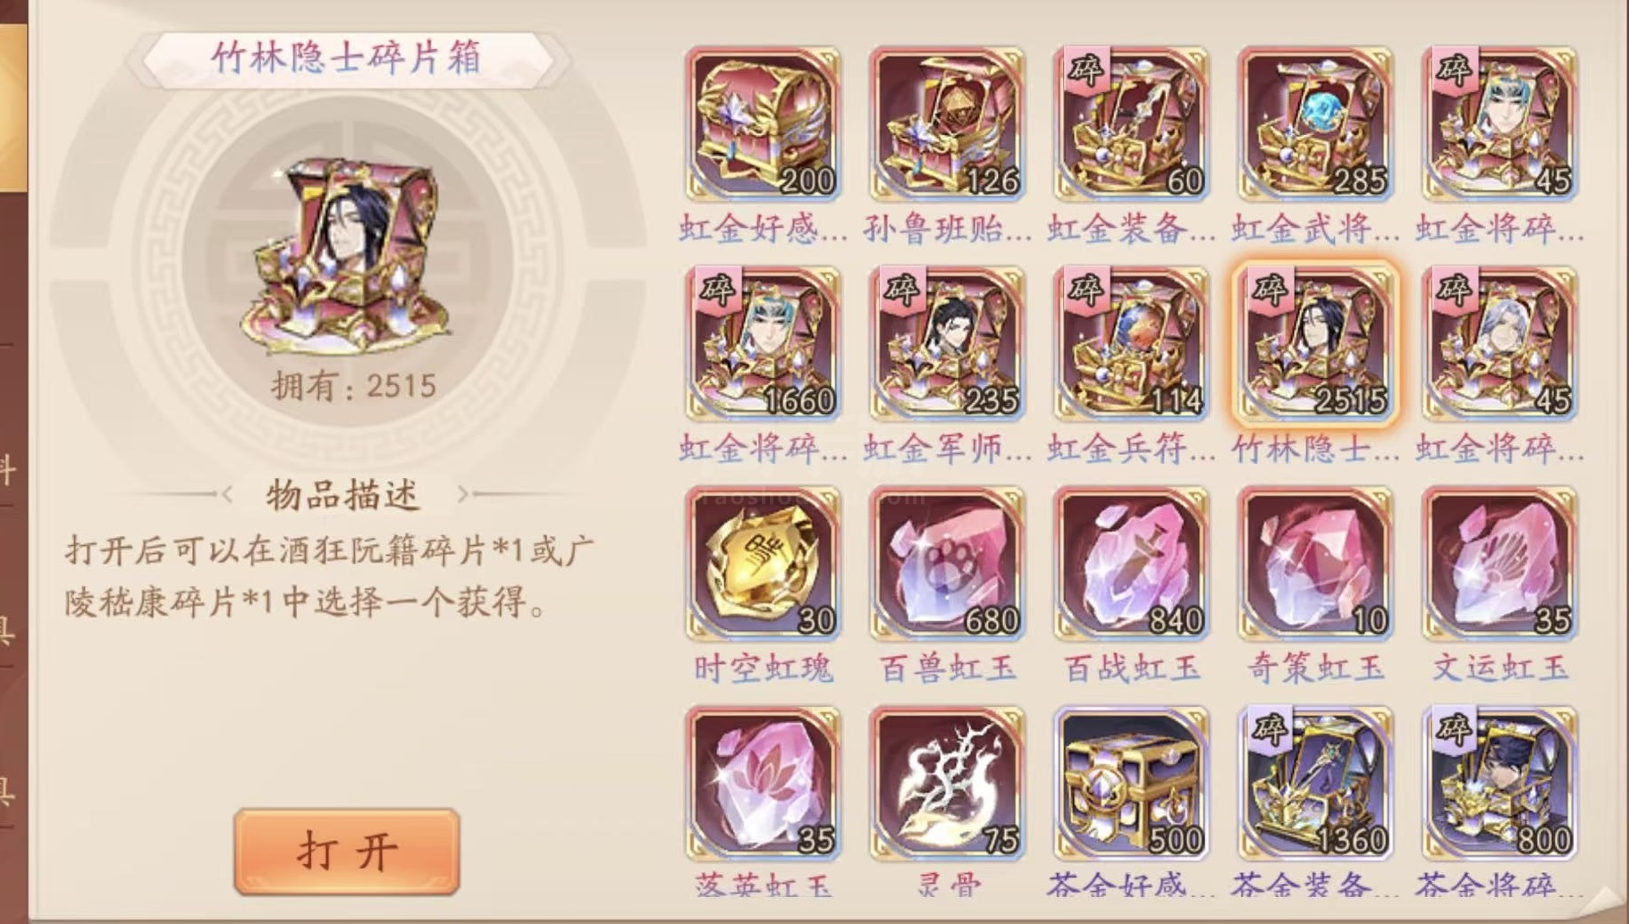Select the 落英虹玉 lotus crystal
This screenshot has width=1629, height=924.
pos(763,783)
